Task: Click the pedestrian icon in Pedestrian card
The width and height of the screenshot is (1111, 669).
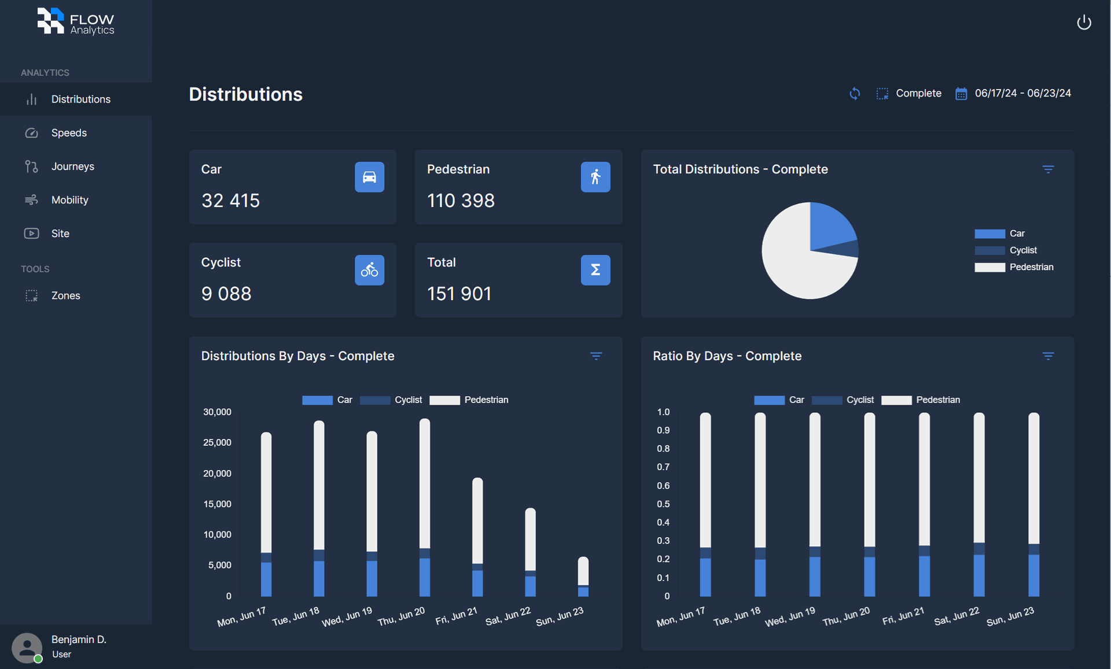Action: 595,177
